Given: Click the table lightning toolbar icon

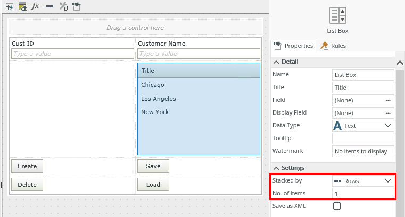Looking at the screenshot, I should 10,6.
